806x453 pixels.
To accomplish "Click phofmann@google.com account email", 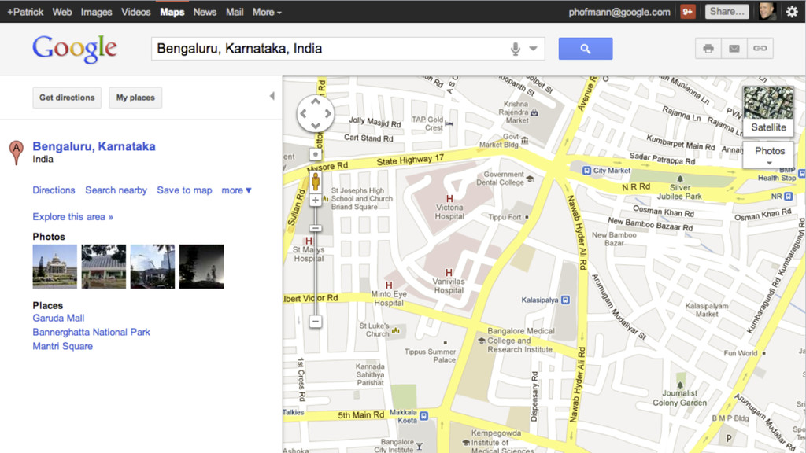I will 619,12.
